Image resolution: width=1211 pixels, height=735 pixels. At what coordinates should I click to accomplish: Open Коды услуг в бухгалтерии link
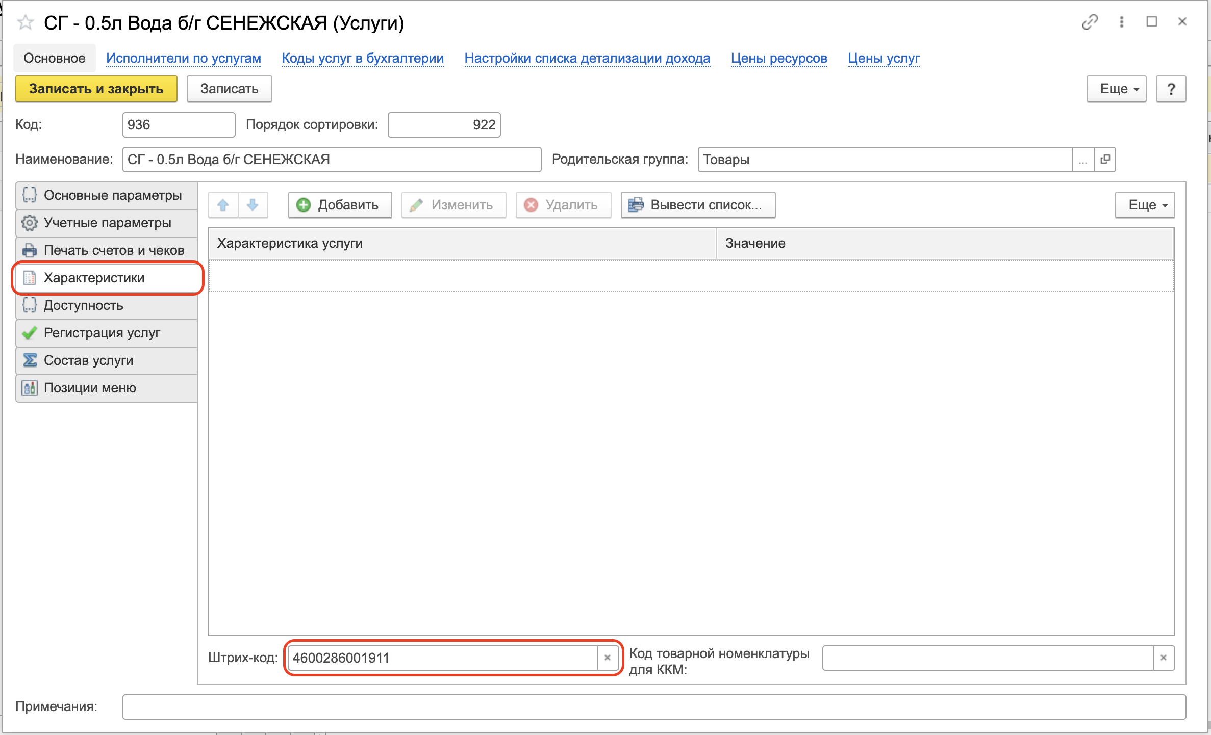pos(363,58)
